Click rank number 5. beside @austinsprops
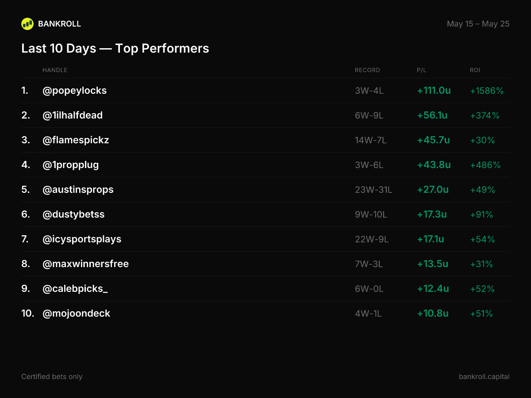531x398 pixels. pyautogui.click(x=26, y=190)
